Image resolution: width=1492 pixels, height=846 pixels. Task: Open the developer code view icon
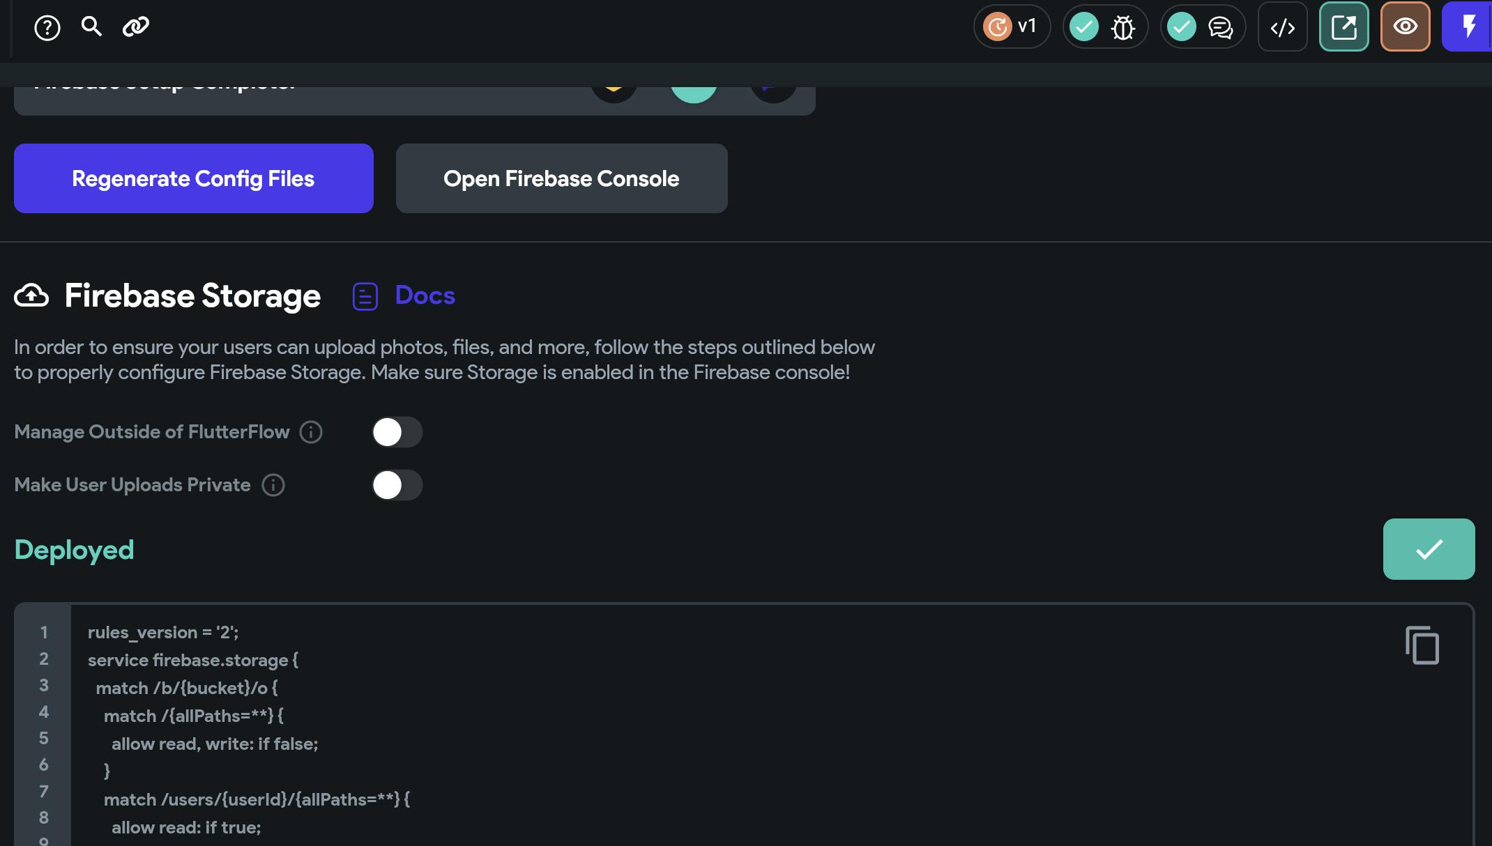click(1282, 27)
